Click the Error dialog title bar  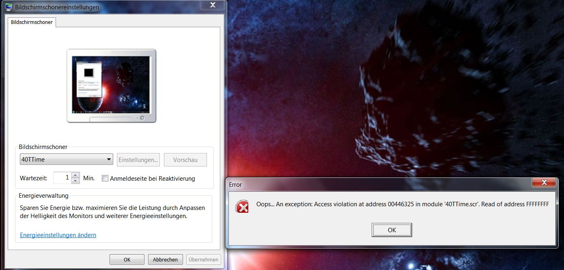pos(365,184)
